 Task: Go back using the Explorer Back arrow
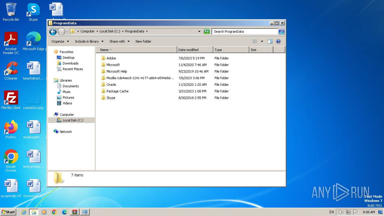click(x=53, y=31)
